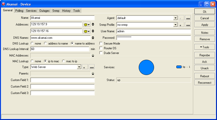Click small square button next to Agent
The image size is (217, 120).
181,18
